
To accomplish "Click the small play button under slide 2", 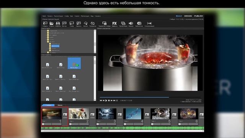I will [x=70, y=124].
